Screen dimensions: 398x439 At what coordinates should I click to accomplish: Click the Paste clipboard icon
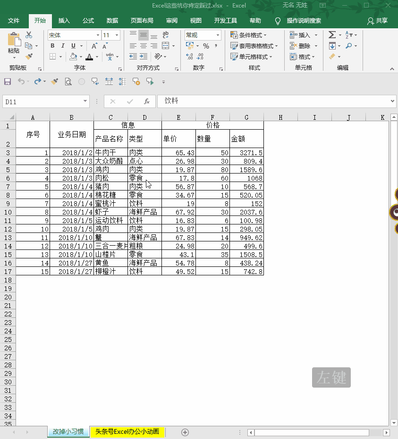coord(14,39)
